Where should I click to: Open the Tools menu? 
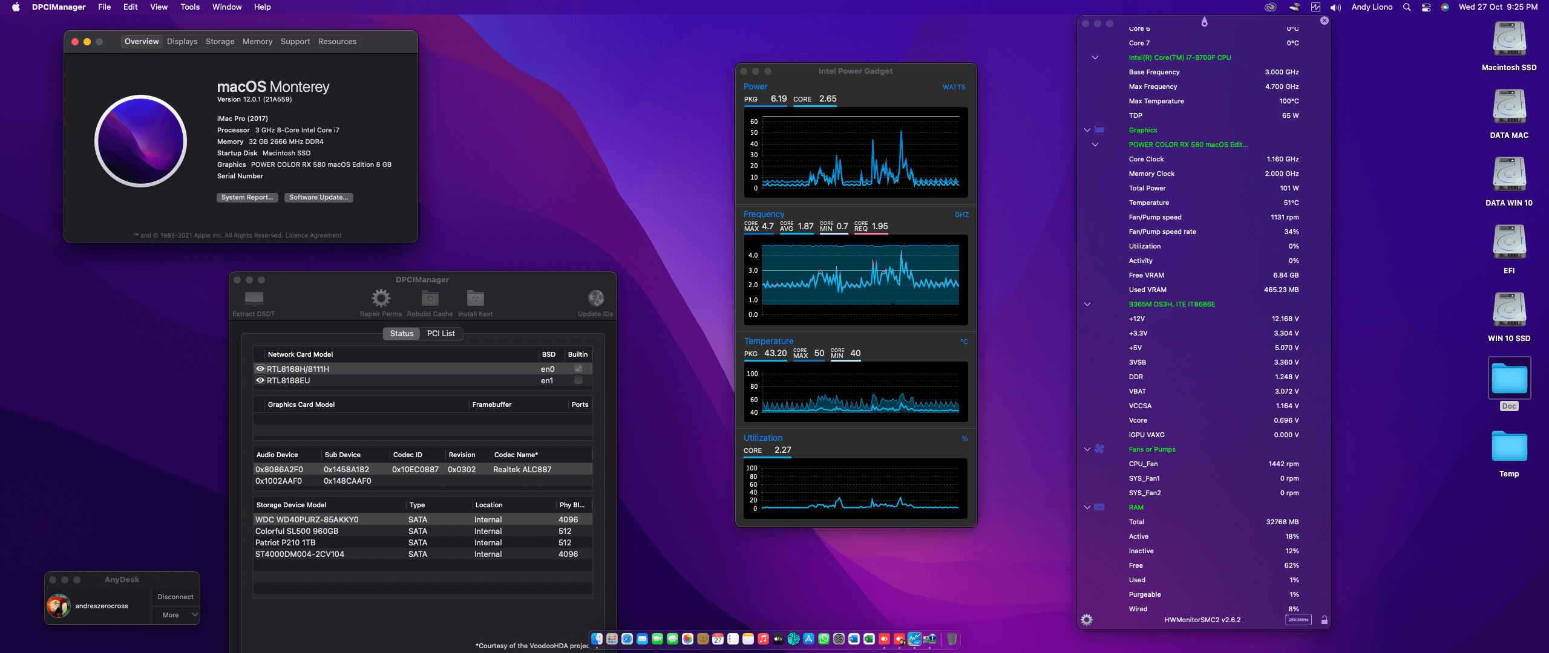[190, 7]
